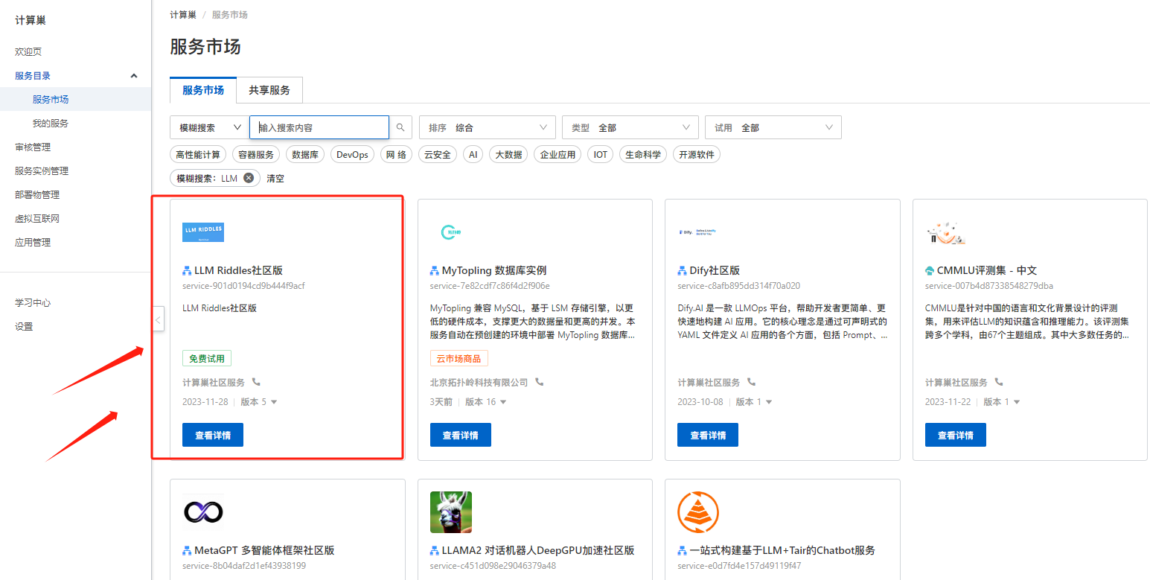Open the 模糊搜索 search mode dropdown
This screenshot has height=580, width=1150.
coord(209,127)
